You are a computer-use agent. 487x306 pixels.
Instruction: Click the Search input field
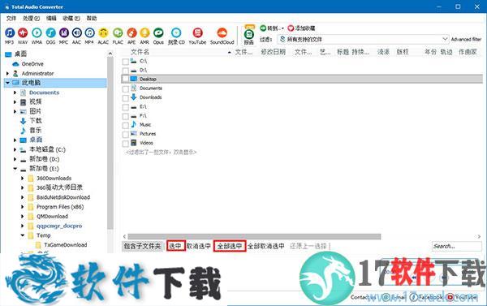pyautogui.click(x=456, y=246)
